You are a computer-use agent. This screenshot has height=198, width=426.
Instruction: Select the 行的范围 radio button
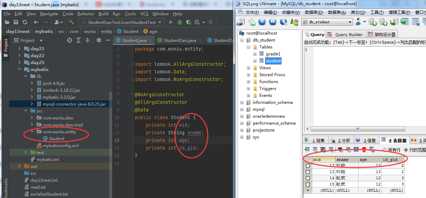point(406,150)
